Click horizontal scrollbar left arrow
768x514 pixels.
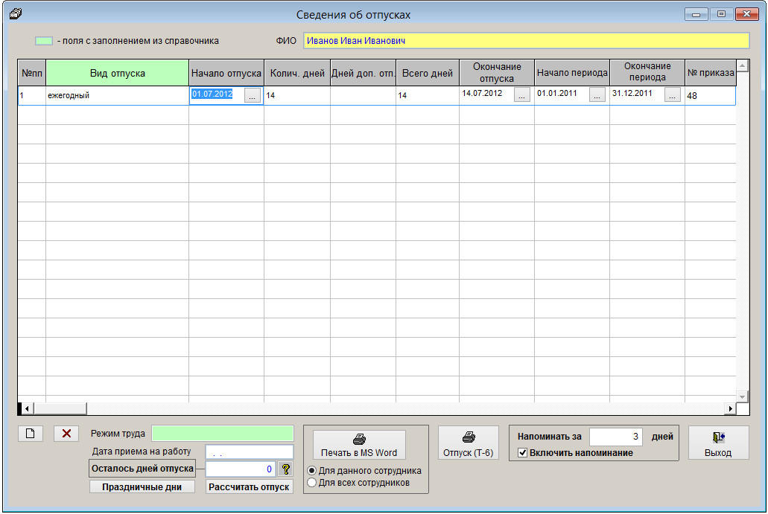coord(27,408)
